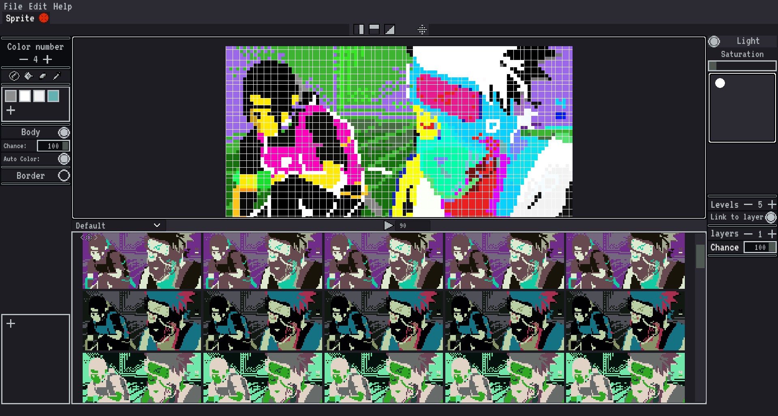Viewport: 778px width, 416px height.
Task: Increase the layers count
Action: click(772, 234)
